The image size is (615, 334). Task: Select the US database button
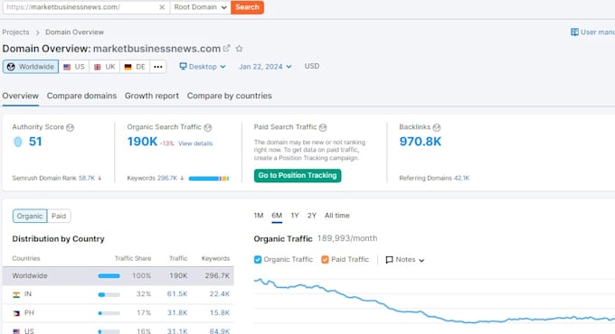tap(74, 67)
